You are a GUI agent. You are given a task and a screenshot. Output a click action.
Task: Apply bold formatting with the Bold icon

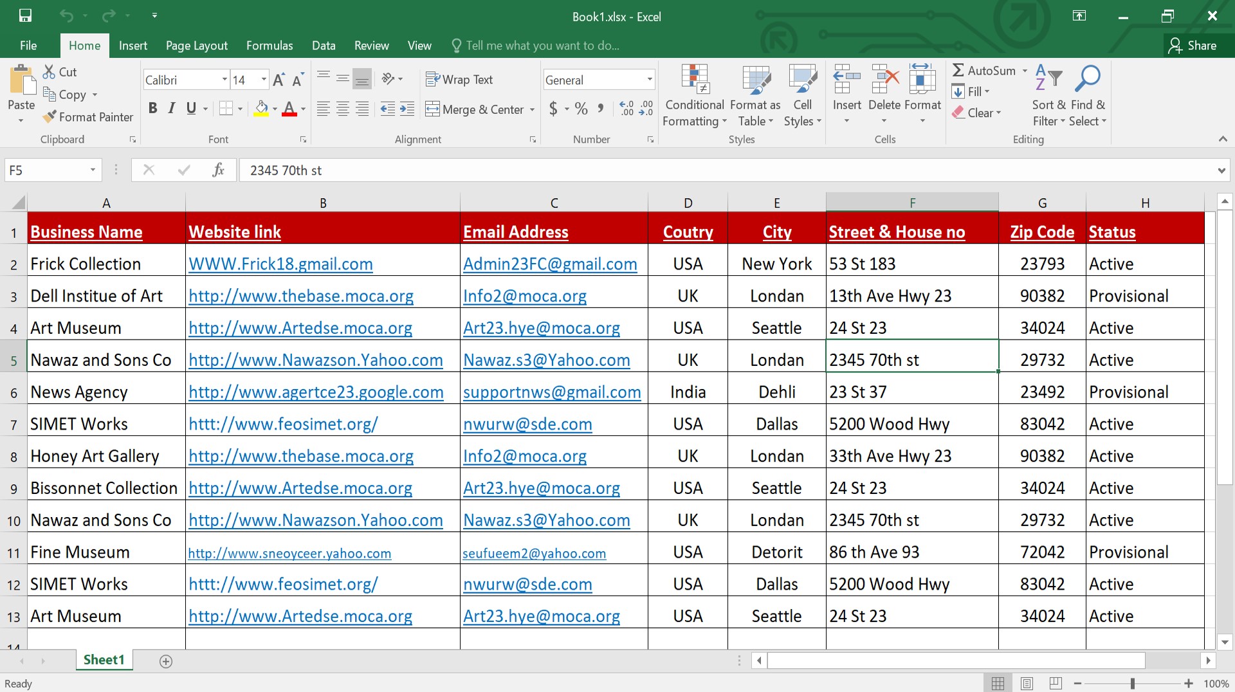152,108
